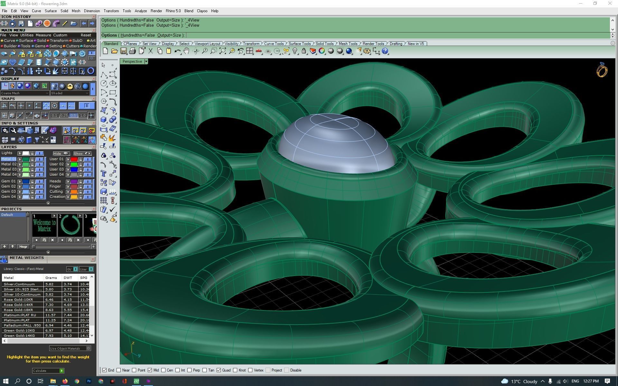Click the link chain icon in Main Menu
Image resolution: width=618 pixels, height=386 pixels.
click(x=65, y=71)
